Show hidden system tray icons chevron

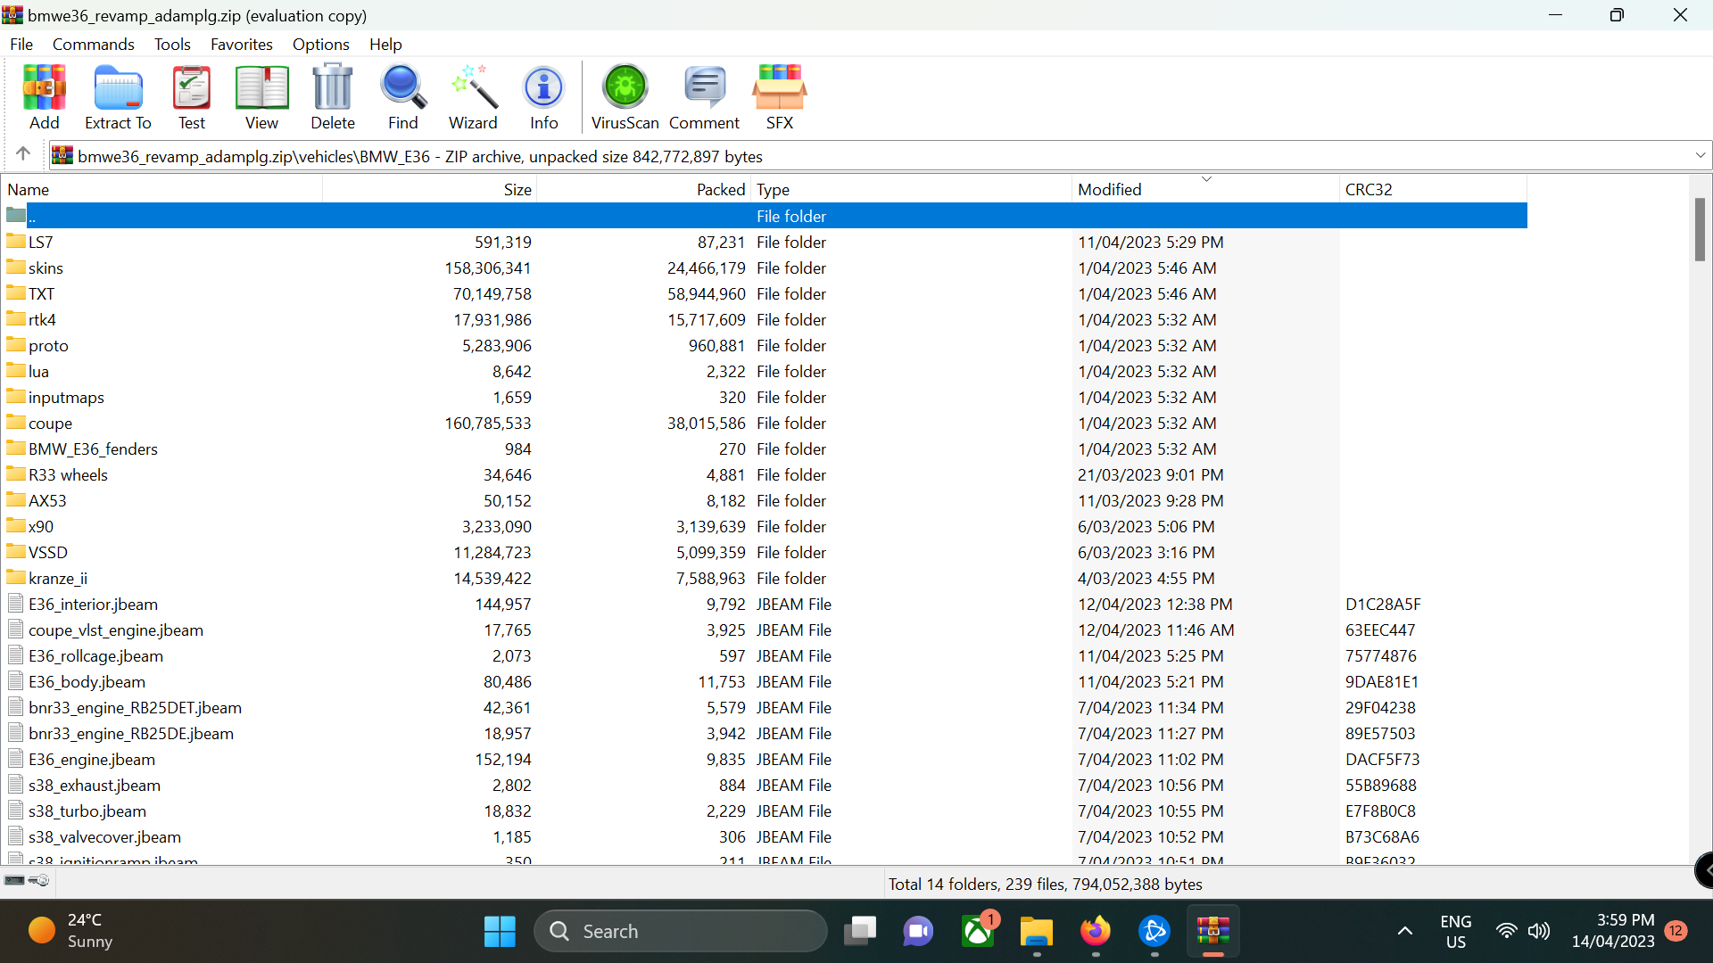click(1404, 931)
